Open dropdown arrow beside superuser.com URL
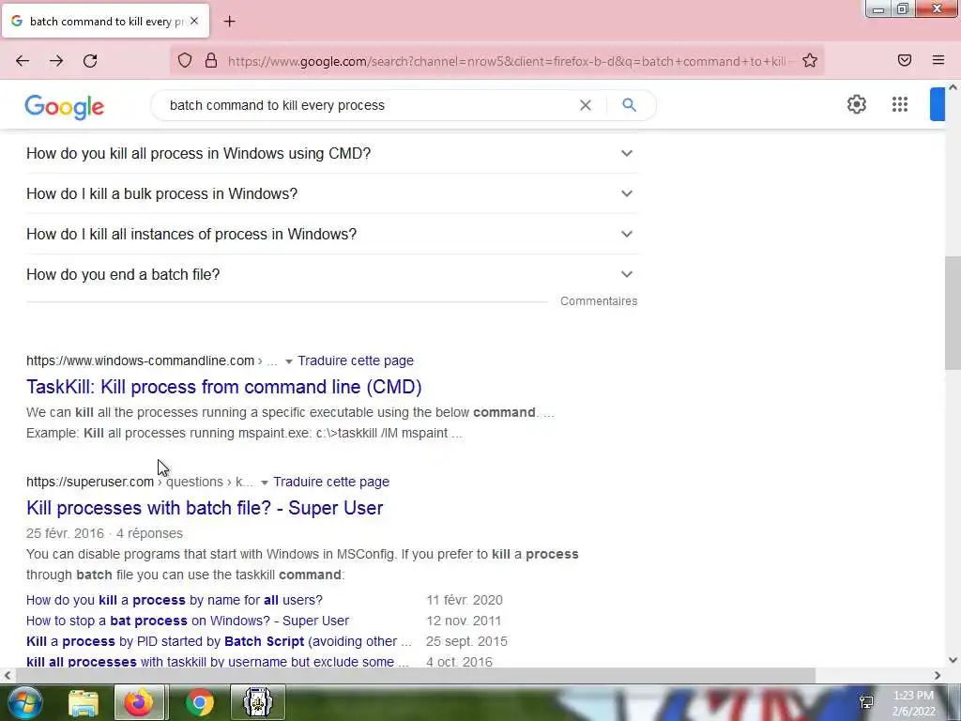961x721 pixels. point(264,483)
